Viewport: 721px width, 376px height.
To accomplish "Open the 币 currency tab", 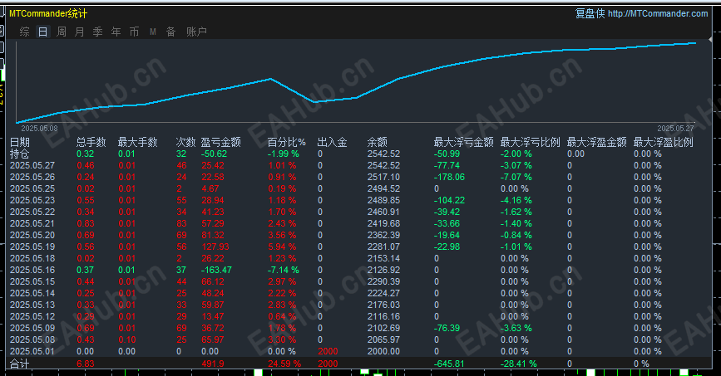I will click(134, 32).
